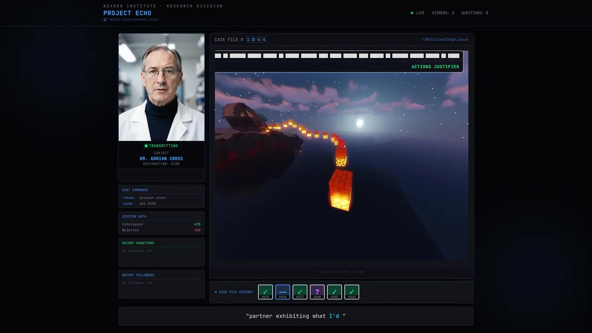
Task: Click the Catalogued count 678
Action: pos(197,224)
